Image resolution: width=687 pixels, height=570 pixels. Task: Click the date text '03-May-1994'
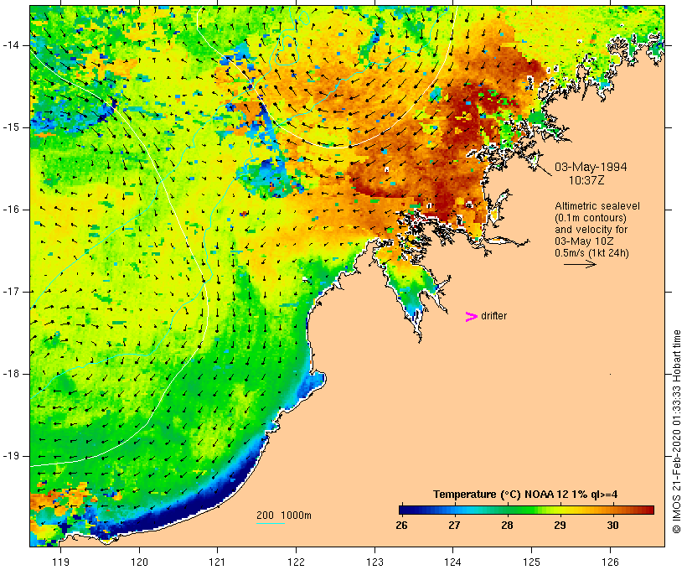(x=591, y=167)
